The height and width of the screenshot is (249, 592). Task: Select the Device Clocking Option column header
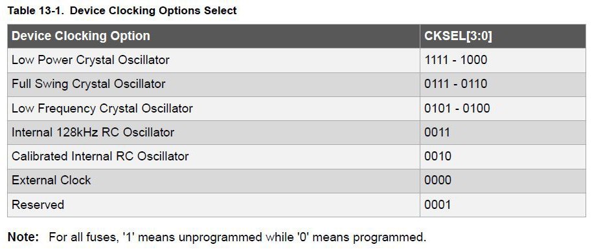[x=214, y=36]
